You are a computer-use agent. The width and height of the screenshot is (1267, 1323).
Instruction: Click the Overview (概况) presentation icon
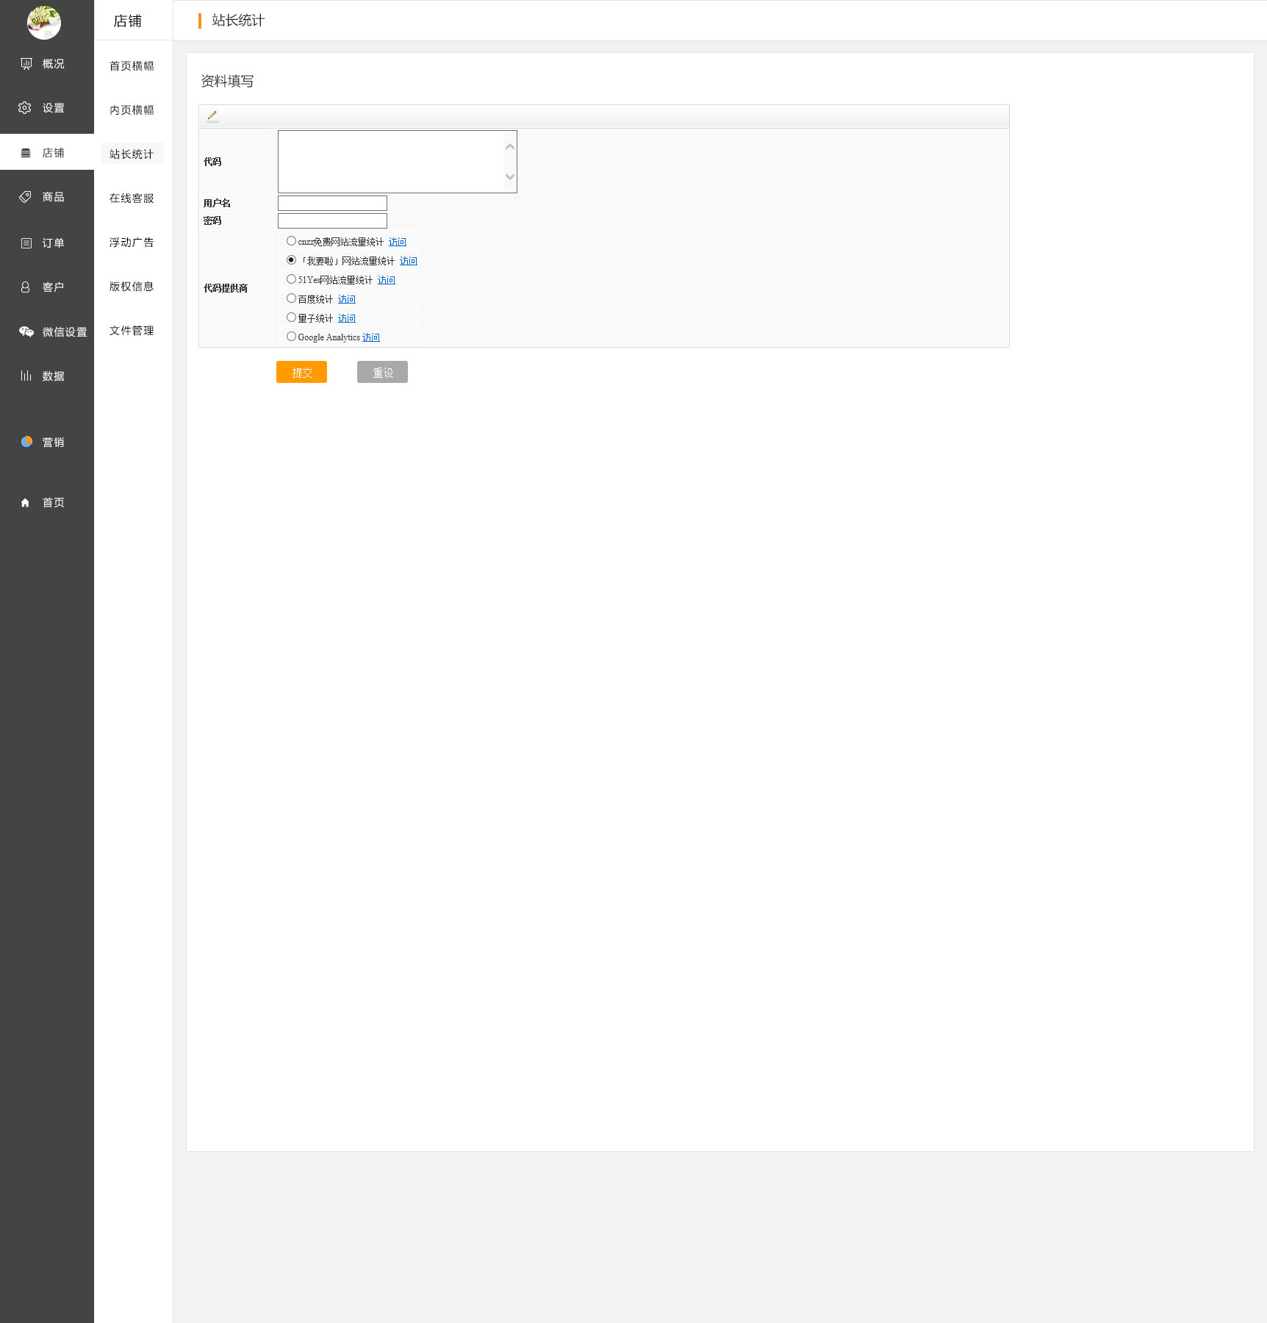[x=26, y=64]
